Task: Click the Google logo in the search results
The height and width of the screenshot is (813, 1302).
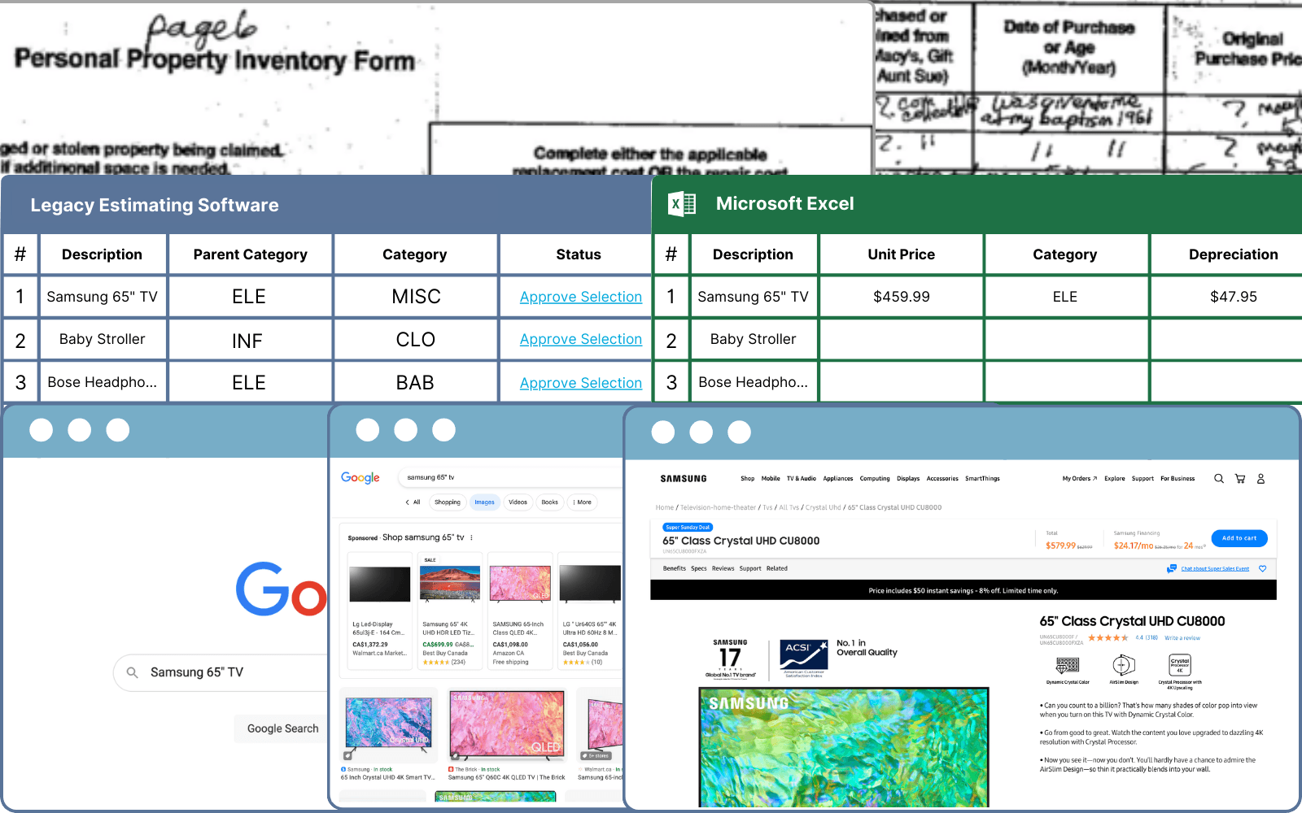Action: (x=360, y=478)
